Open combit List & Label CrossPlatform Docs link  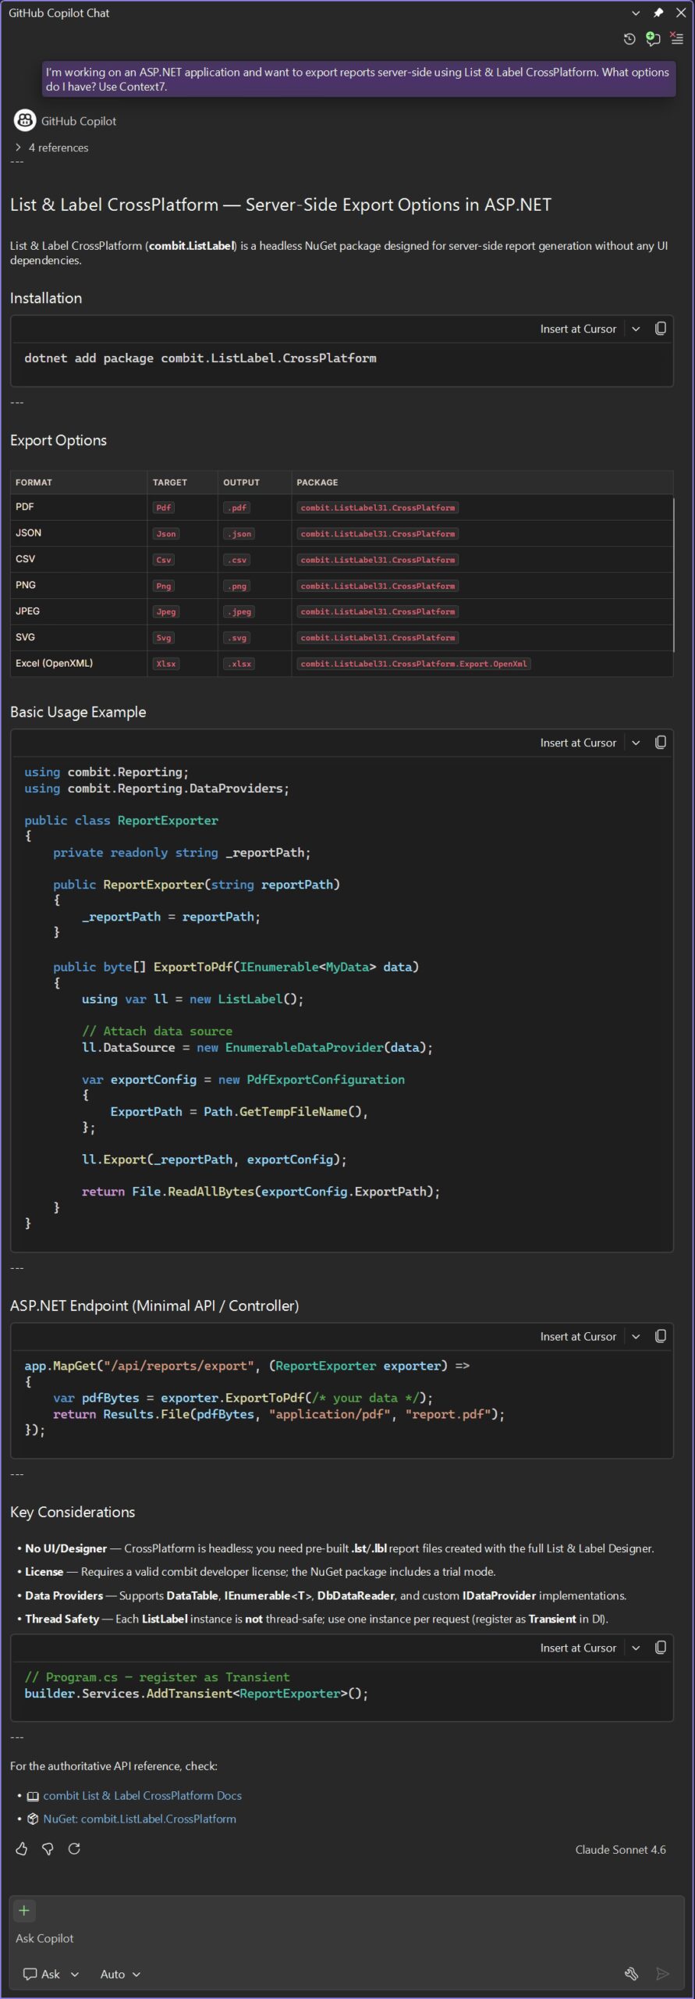coord(142,1795)
